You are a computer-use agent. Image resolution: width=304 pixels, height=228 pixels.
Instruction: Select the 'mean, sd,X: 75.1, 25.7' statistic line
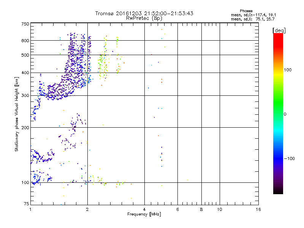[253, 19]
